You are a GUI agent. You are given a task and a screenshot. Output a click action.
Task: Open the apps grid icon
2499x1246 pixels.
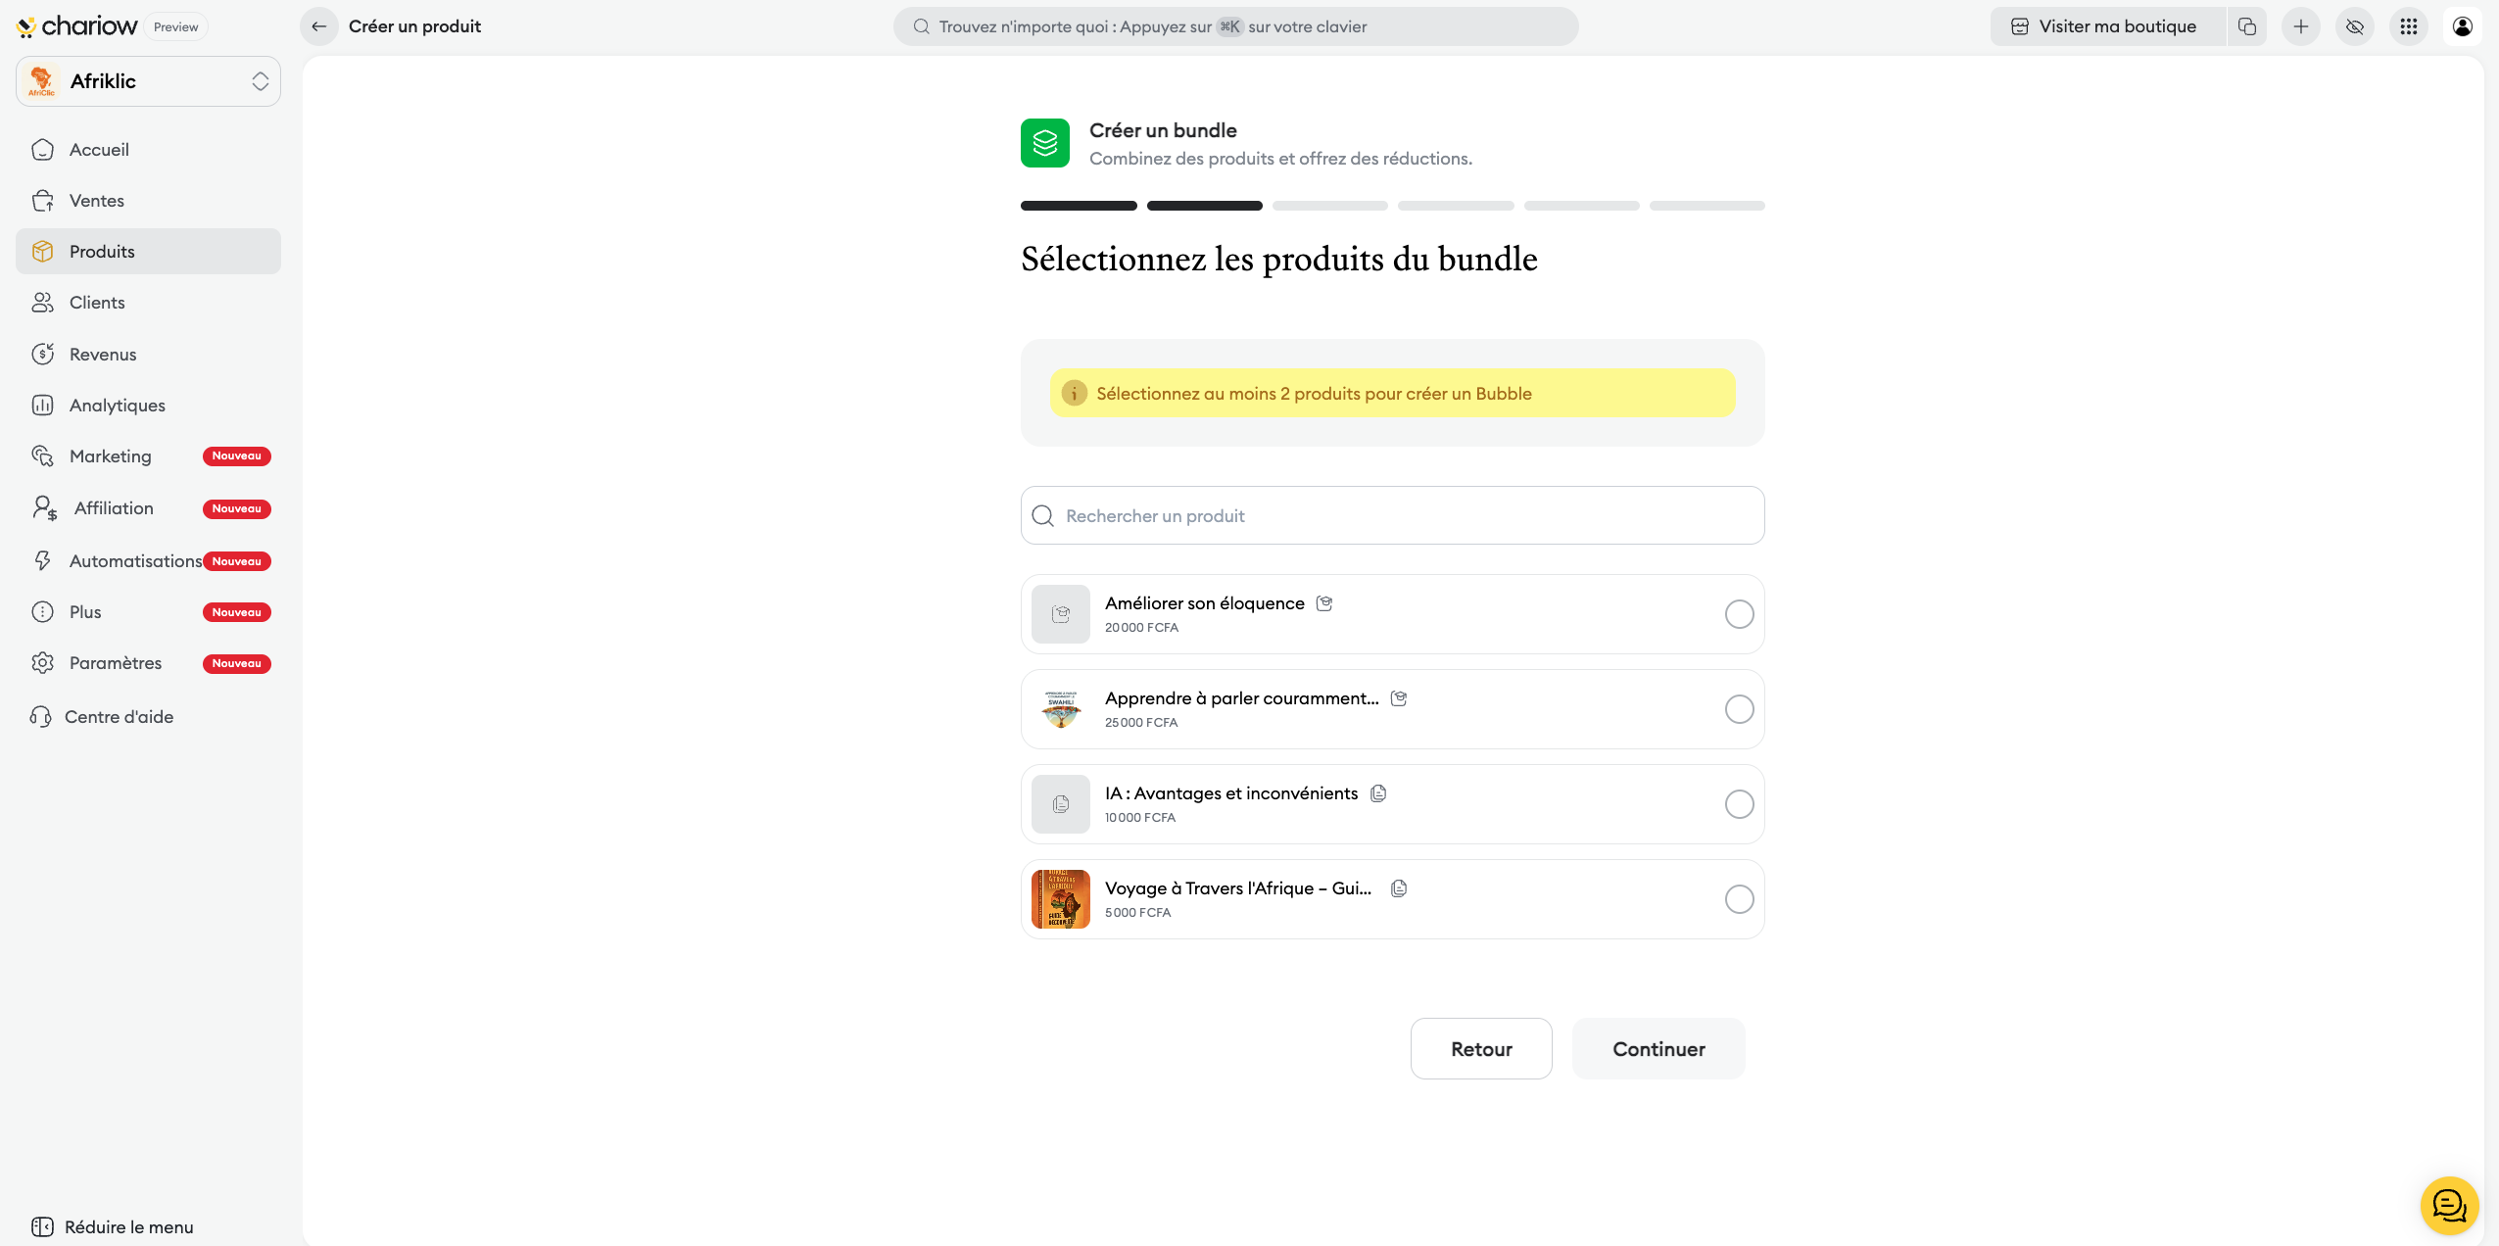click(x=2409, y=26)
